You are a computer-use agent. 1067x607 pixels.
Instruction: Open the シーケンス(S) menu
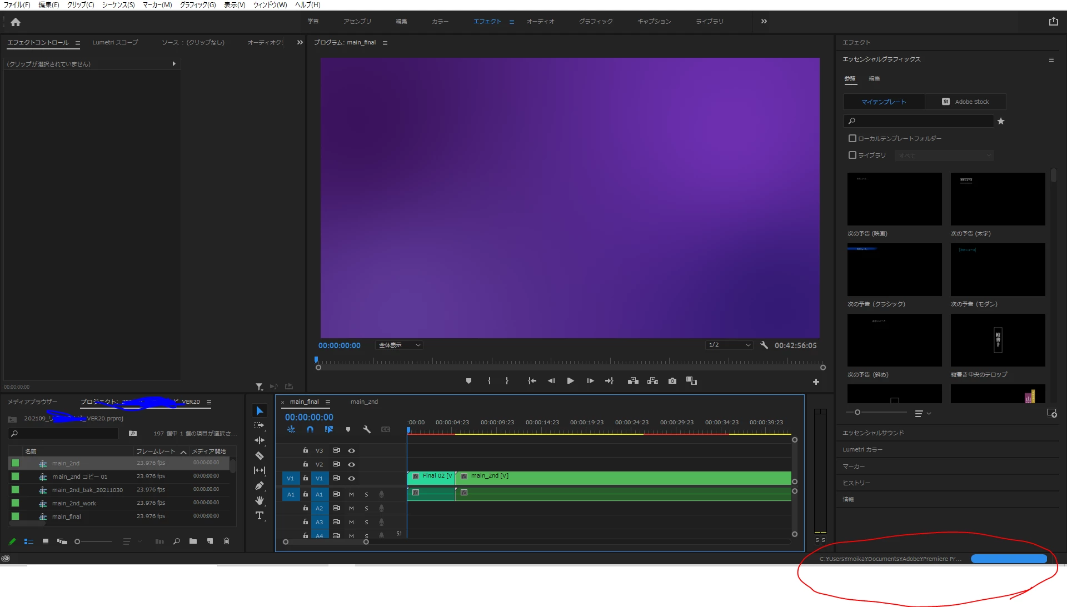pos(118,5)
